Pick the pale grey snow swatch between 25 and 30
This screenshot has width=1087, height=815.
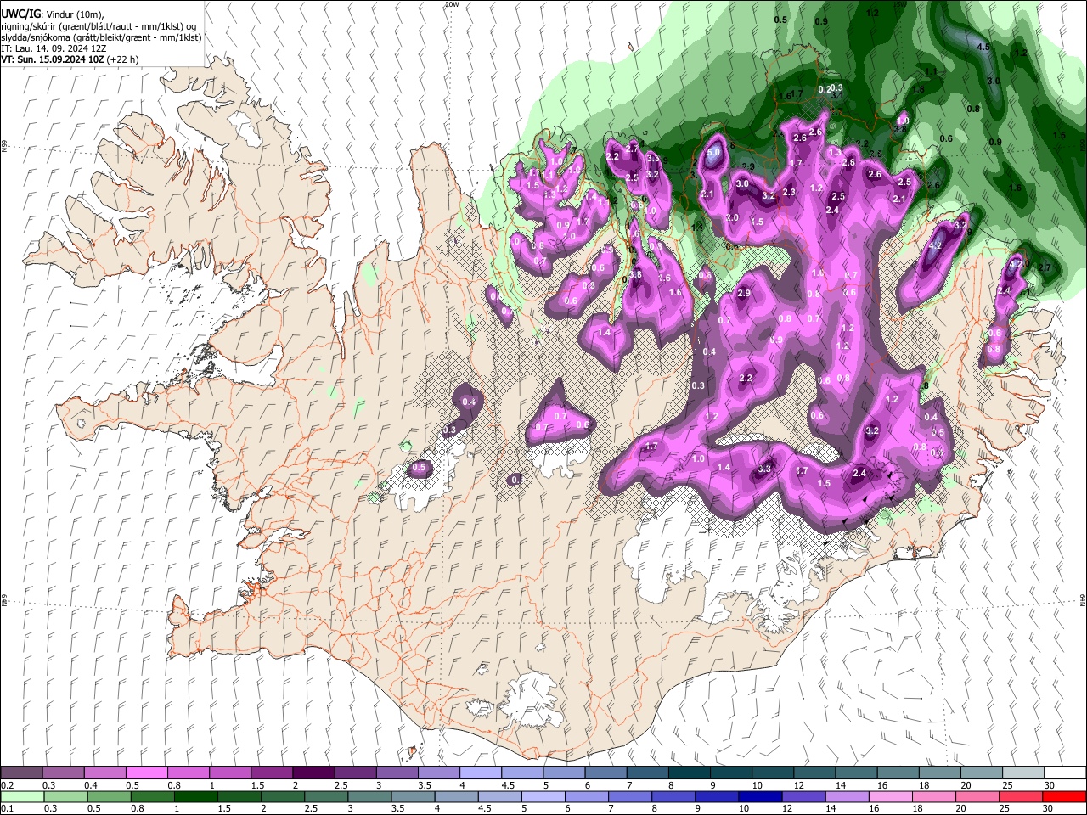[1022, 773]
